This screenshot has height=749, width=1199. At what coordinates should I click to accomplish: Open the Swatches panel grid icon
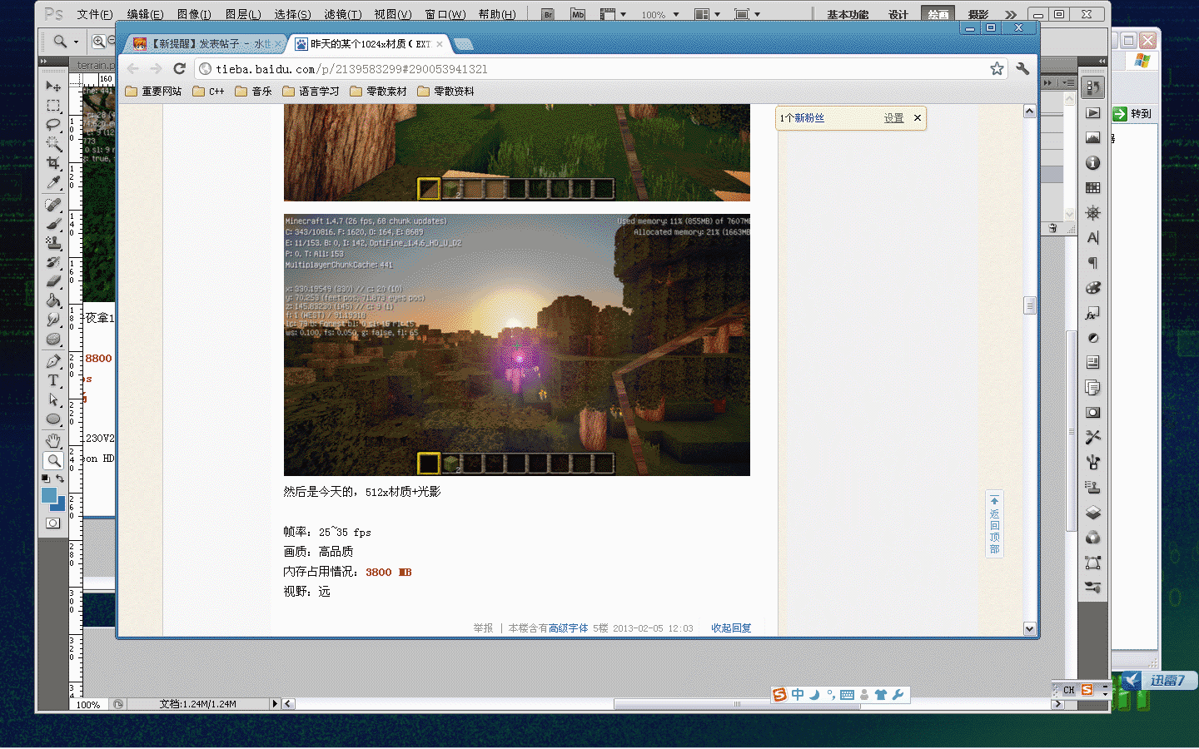pos(1093,188)
